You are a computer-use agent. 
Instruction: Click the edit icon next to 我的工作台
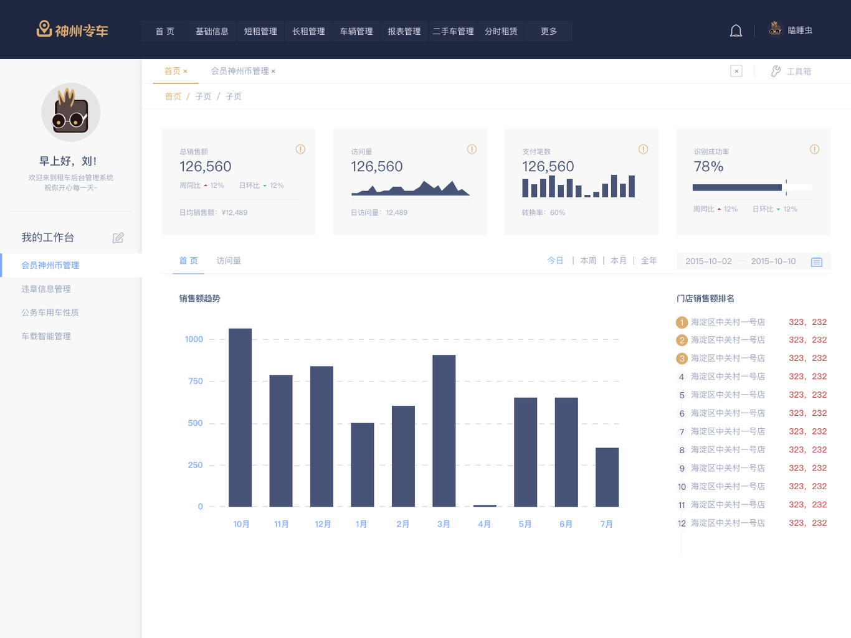coord(118,238)
